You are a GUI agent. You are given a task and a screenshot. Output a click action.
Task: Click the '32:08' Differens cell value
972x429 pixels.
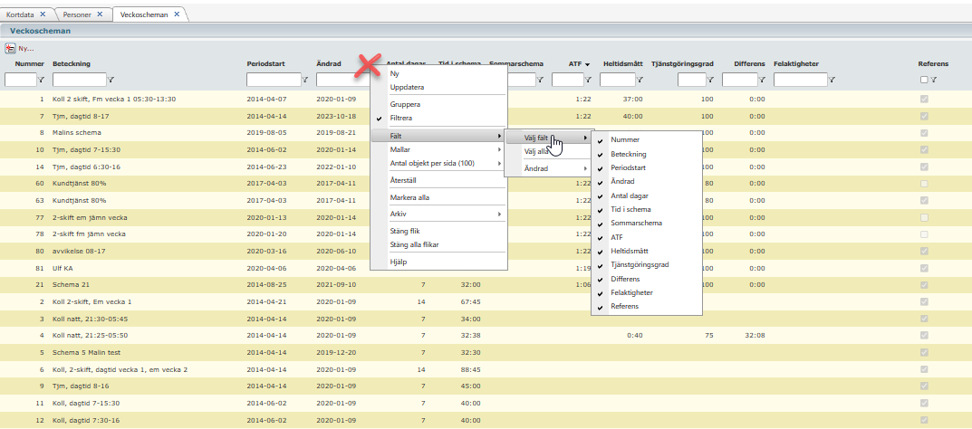tap(756, 336)
